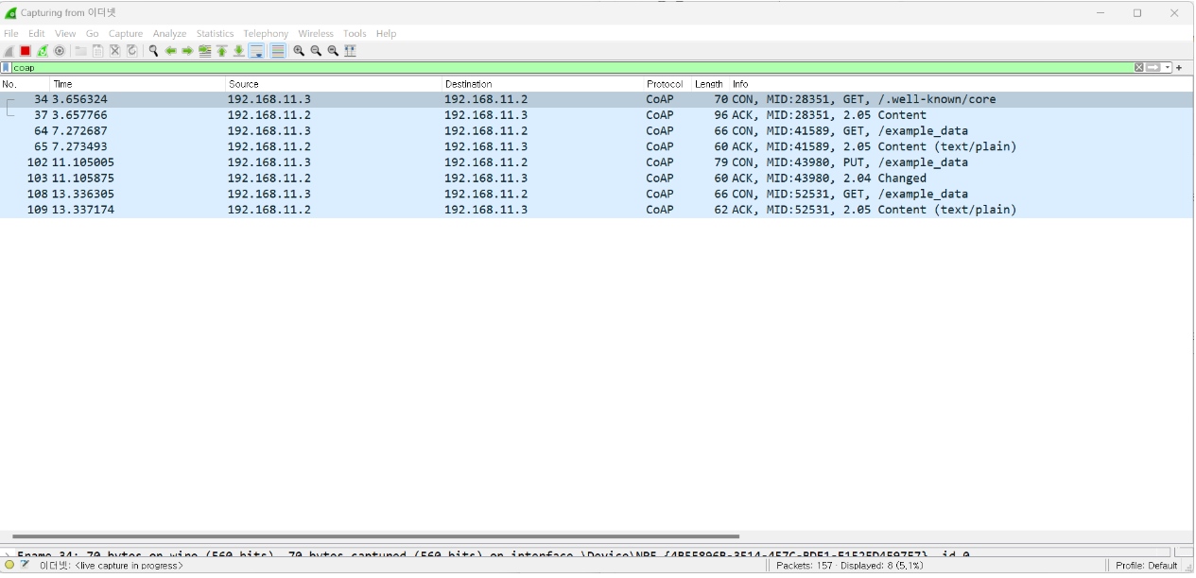This screenshot has height=578, width=1196.
Task: Open the Analyze menu
Action: tap(170, 34)
